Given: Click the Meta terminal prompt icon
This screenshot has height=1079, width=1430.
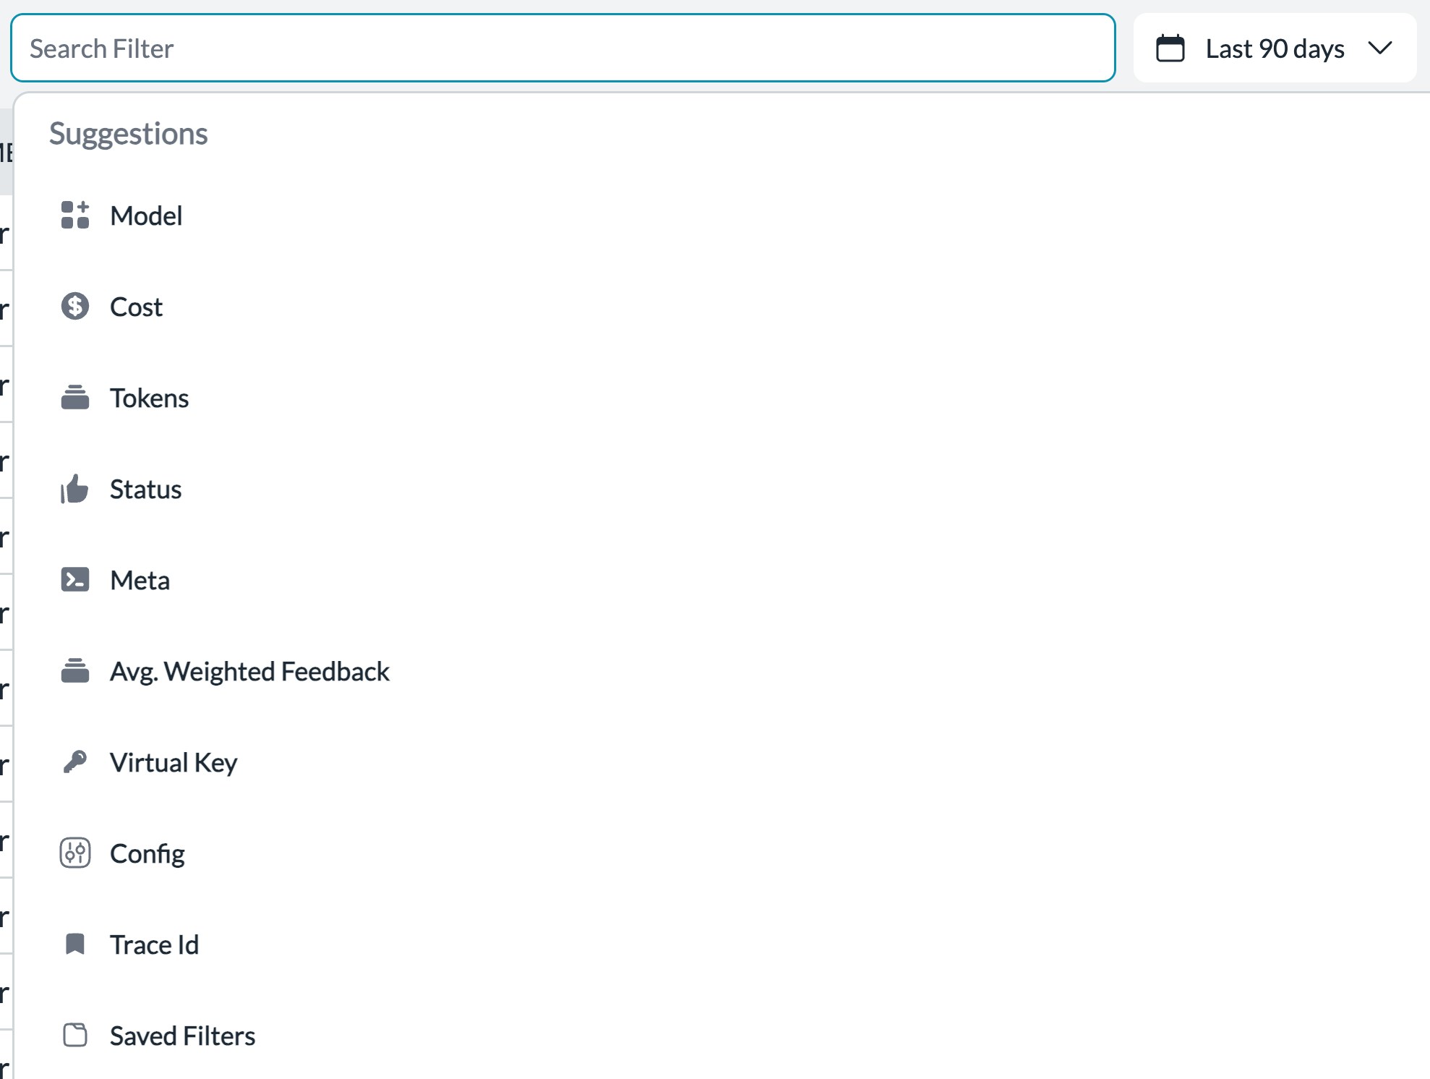Looking at the screenshot, I should pos(75,580).
